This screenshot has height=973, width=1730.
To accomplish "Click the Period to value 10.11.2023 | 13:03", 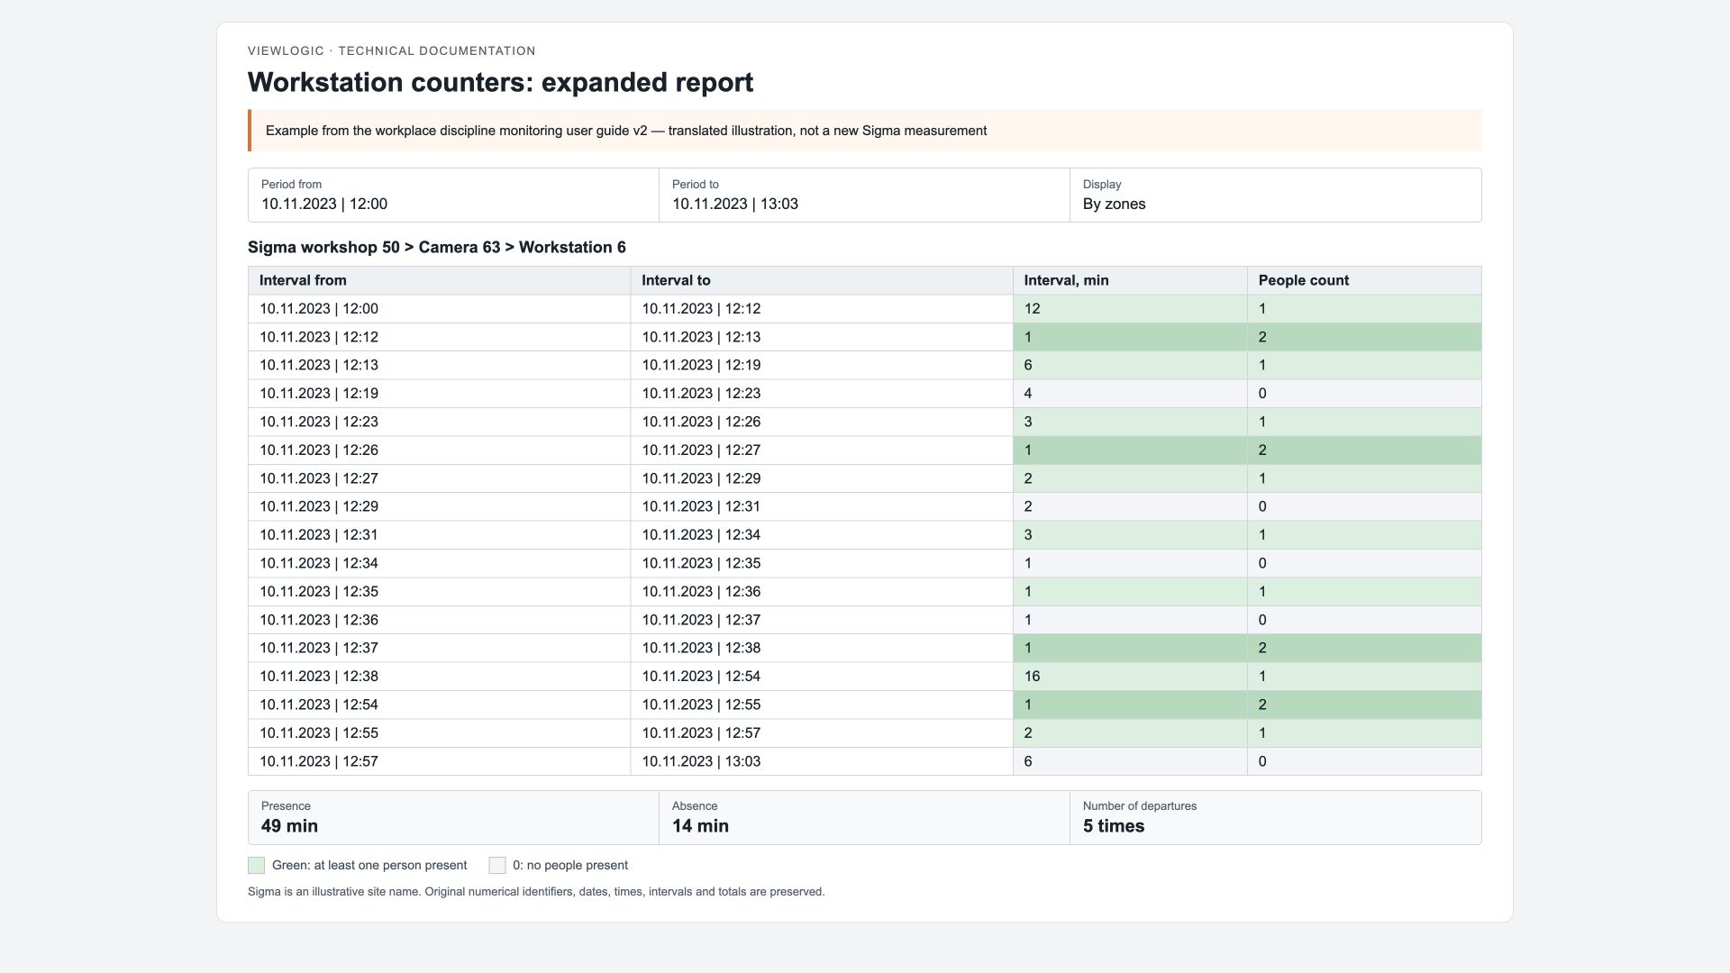I will coord(735,205).
